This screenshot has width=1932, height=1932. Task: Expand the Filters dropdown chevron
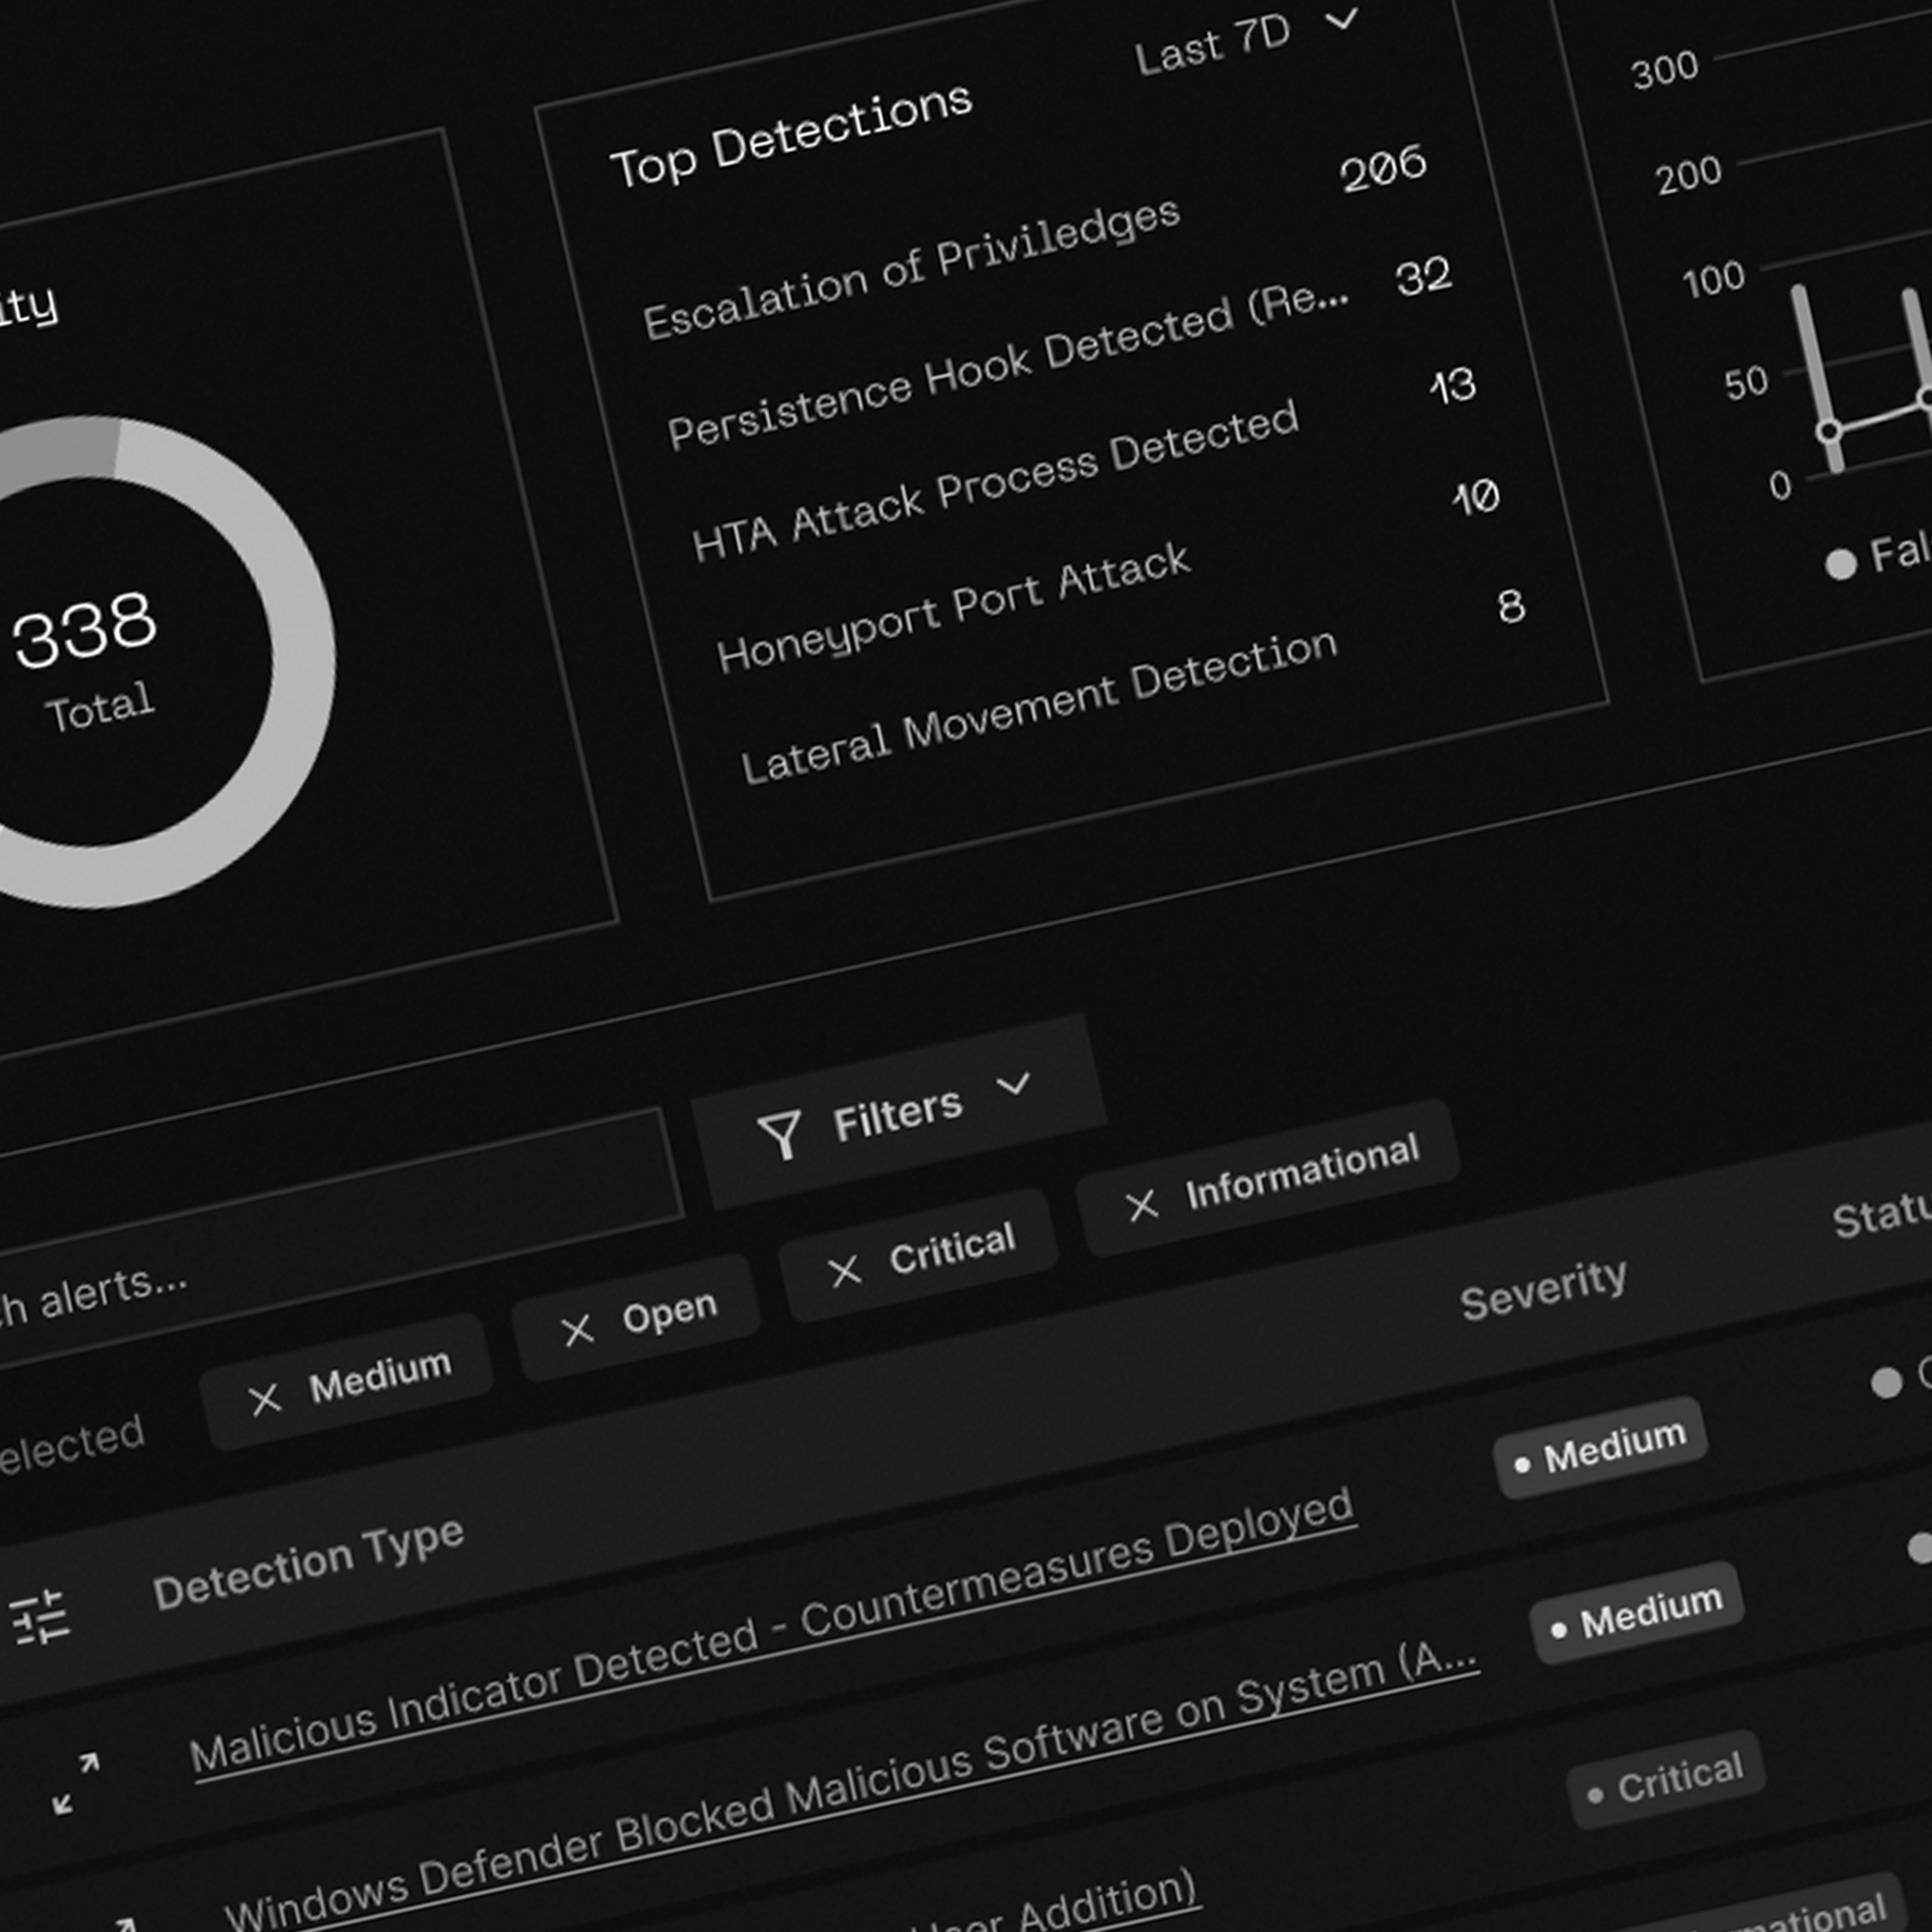coord(1013,1085)
